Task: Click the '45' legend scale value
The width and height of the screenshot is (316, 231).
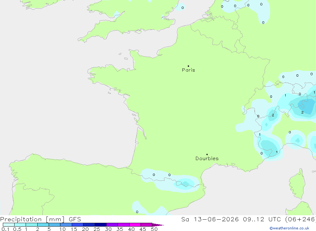Action: 143,229
